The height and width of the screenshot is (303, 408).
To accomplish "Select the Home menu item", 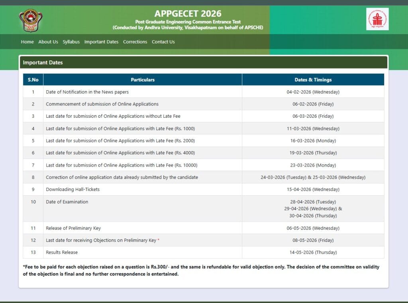I will tap(27, 42).
